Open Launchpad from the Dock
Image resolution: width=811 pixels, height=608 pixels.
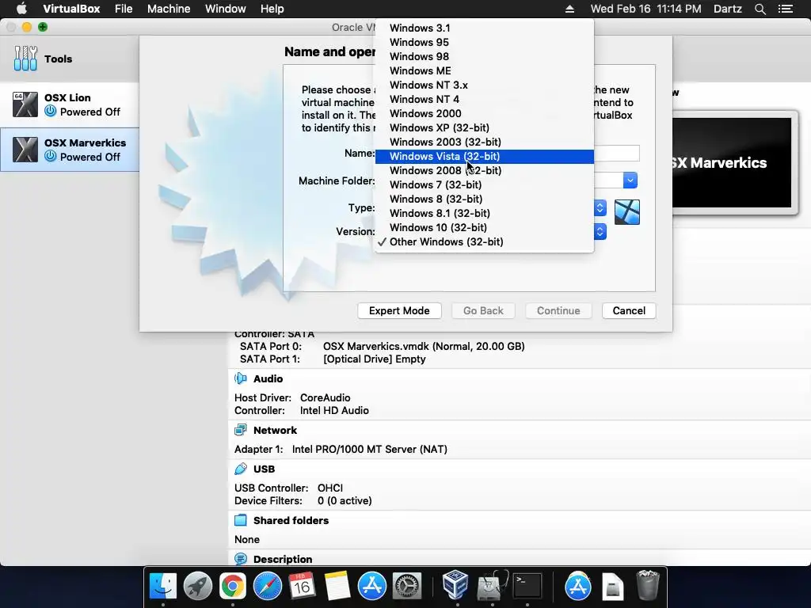[197, 587]
